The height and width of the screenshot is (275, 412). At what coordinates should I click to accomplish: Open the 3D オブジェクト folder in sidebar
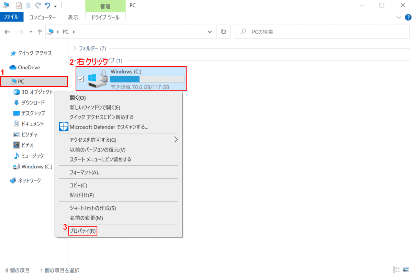click(33, 92)
